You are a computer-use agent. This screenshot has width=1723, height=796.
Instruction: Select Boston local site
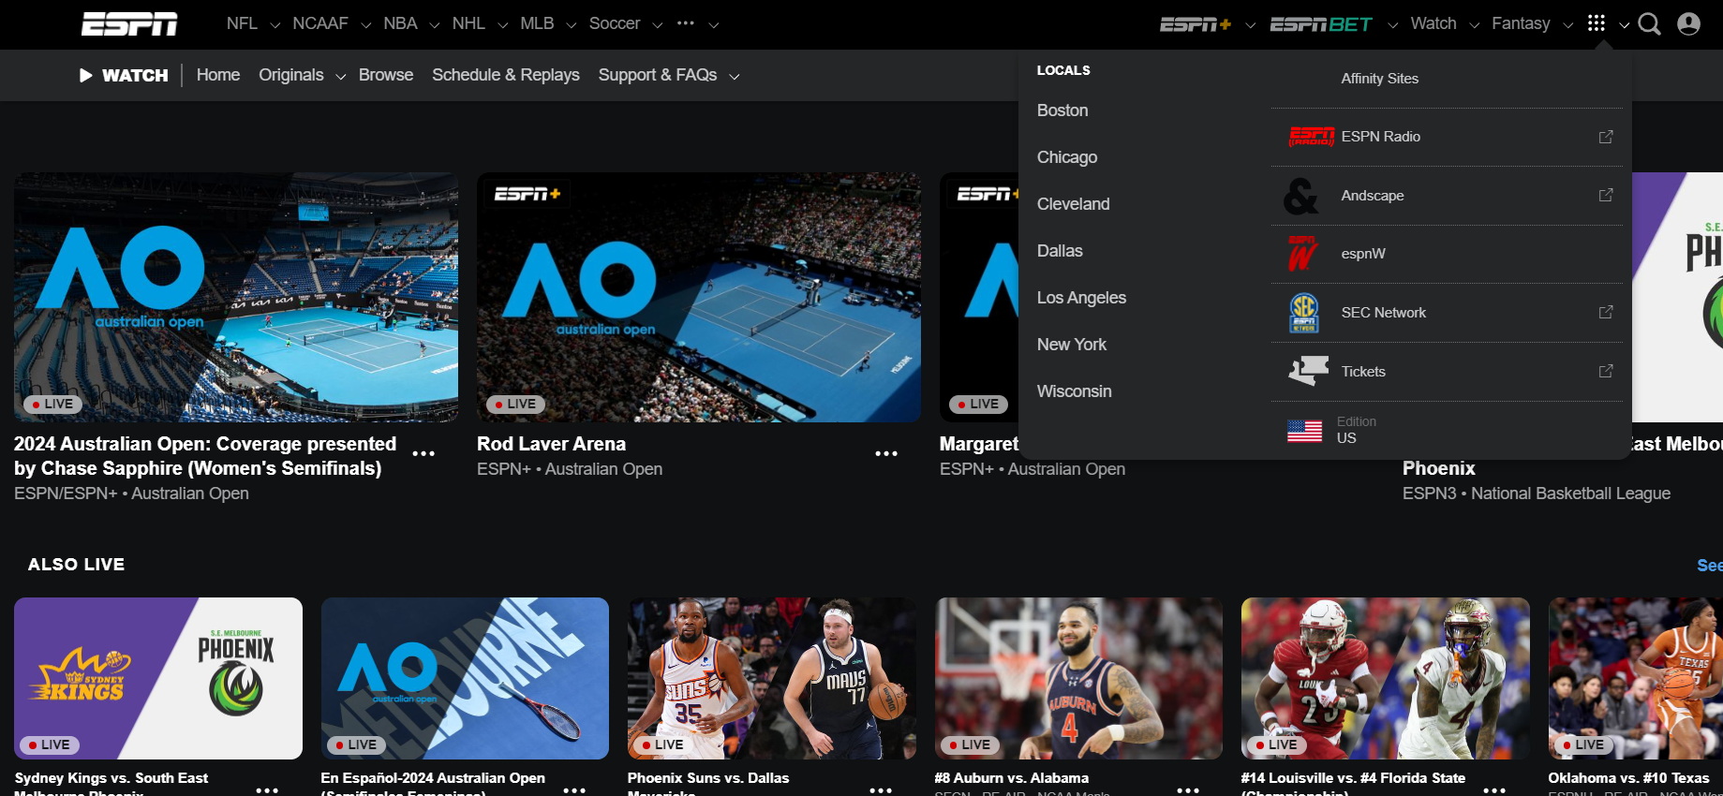click(1062, 111)
